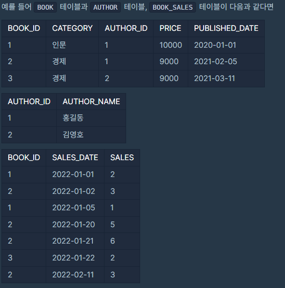
Task: Select the SALES column header
Action: (122, 158)
